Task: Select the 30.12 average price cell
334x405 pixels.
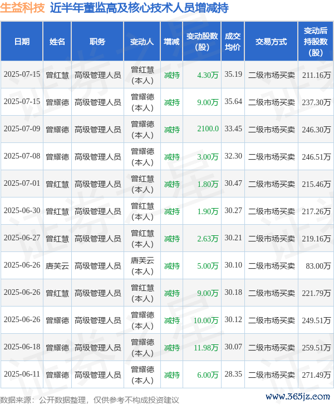Action: tap(233, 319)
